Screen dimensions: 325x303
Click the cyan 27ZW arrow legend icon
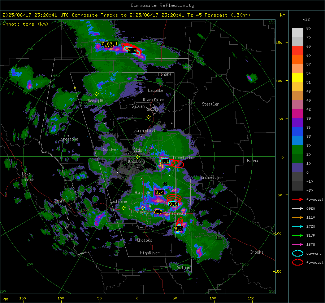(298, 227)
